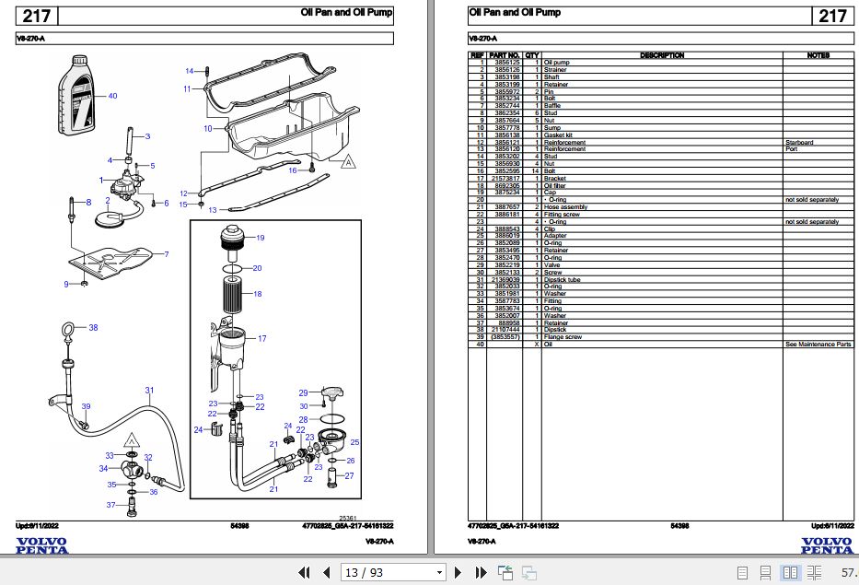Click the DESCRIPTION column header
The height and width of the screenshot is (585, 859).
click(x=662, y=55)
